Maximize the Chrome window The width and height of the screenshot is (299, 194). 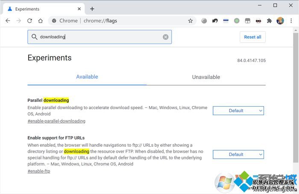[x=275, y=6]
